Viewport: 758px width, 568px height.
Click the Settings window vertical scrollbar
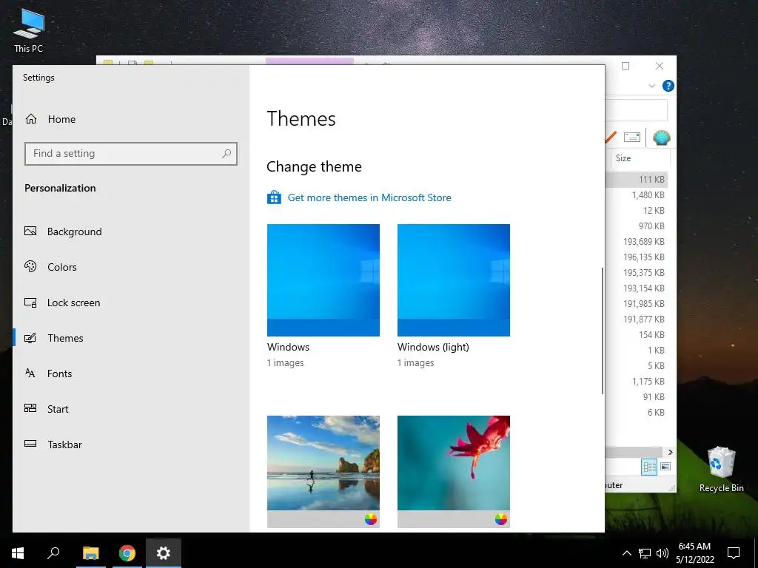click(603, 331)
